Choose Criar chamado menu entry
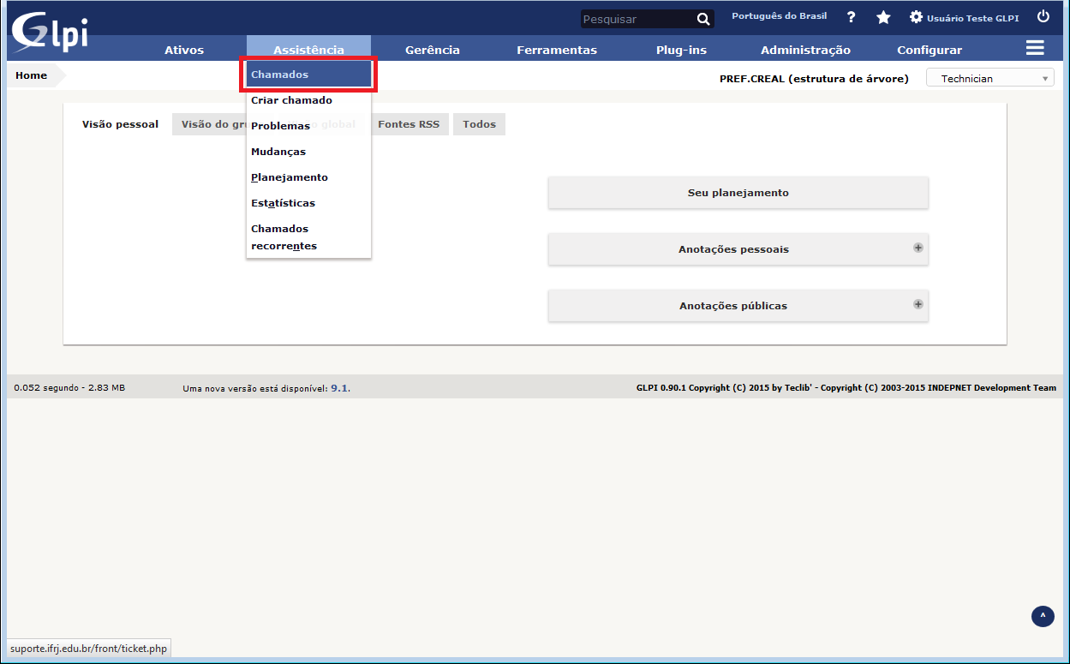Screen dimensions: 1070x664 click(291, 100)
